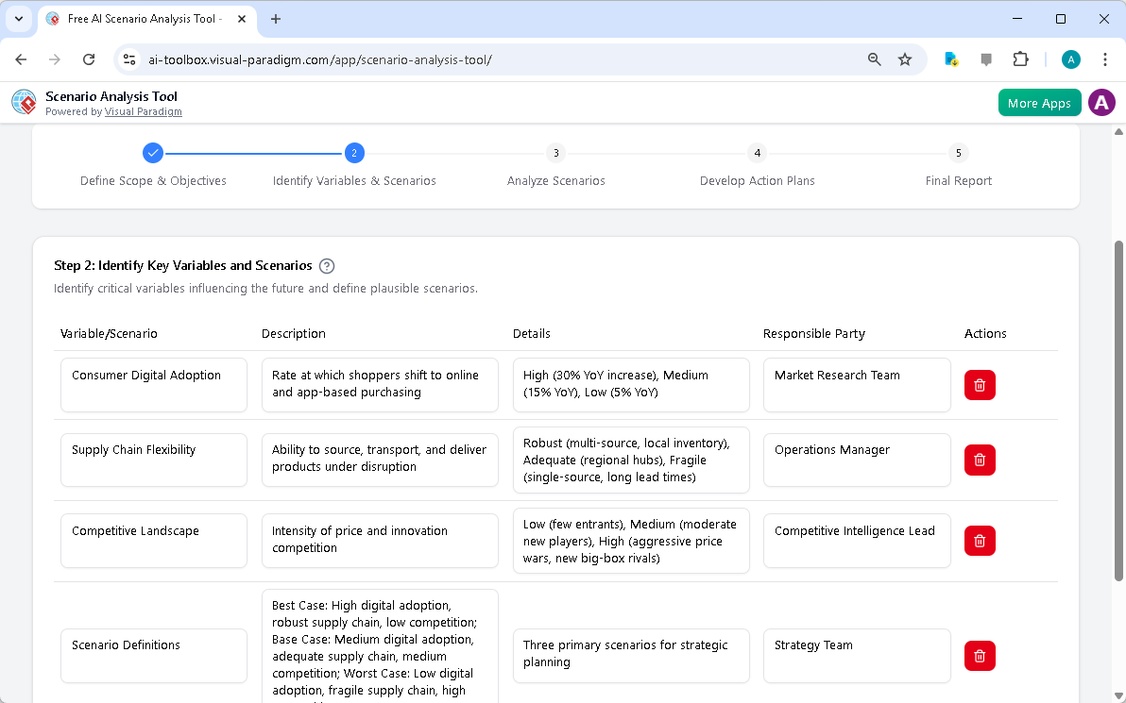The width and height of the screenshot is (1126, 703).
Task: Open help for Step 2 via question mark
Action: (x=326, y=266)
